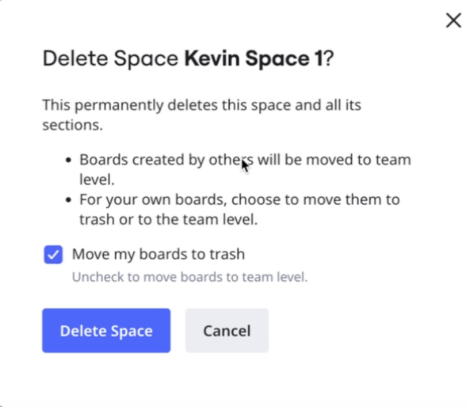The width and height of the screenshot is (467, 407).
Task: Click the second bullet point dot
Action: tap(69, 200)
